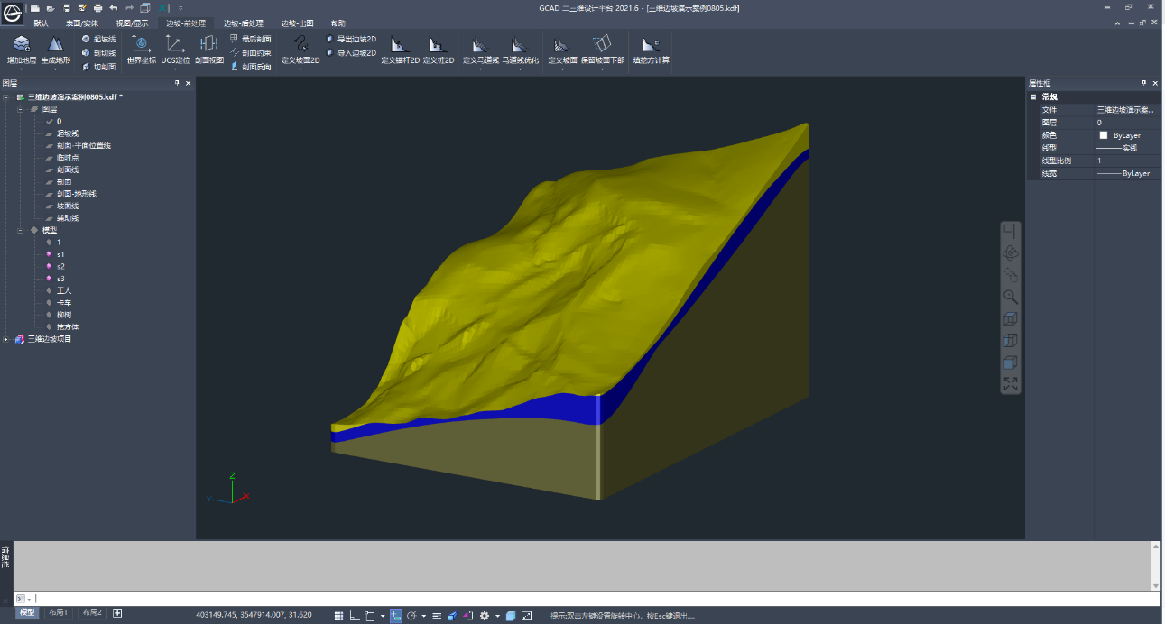Expand the 三维边坡项目 tree node
Image resolution: width=1165 pixels, height=624 pixels.
[x=6, y=339]
